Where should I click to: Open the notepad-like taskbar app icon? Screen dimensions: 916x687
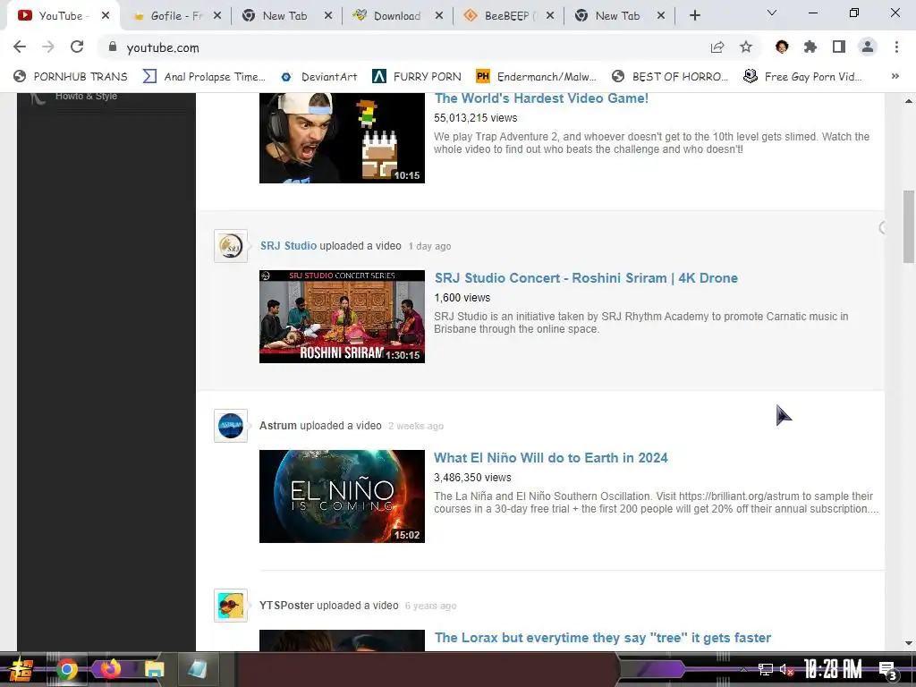click(x=197, y=669)
